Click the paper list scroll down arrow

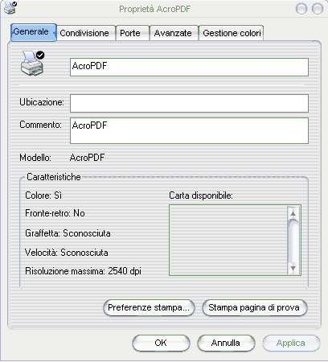pos(293,268)
